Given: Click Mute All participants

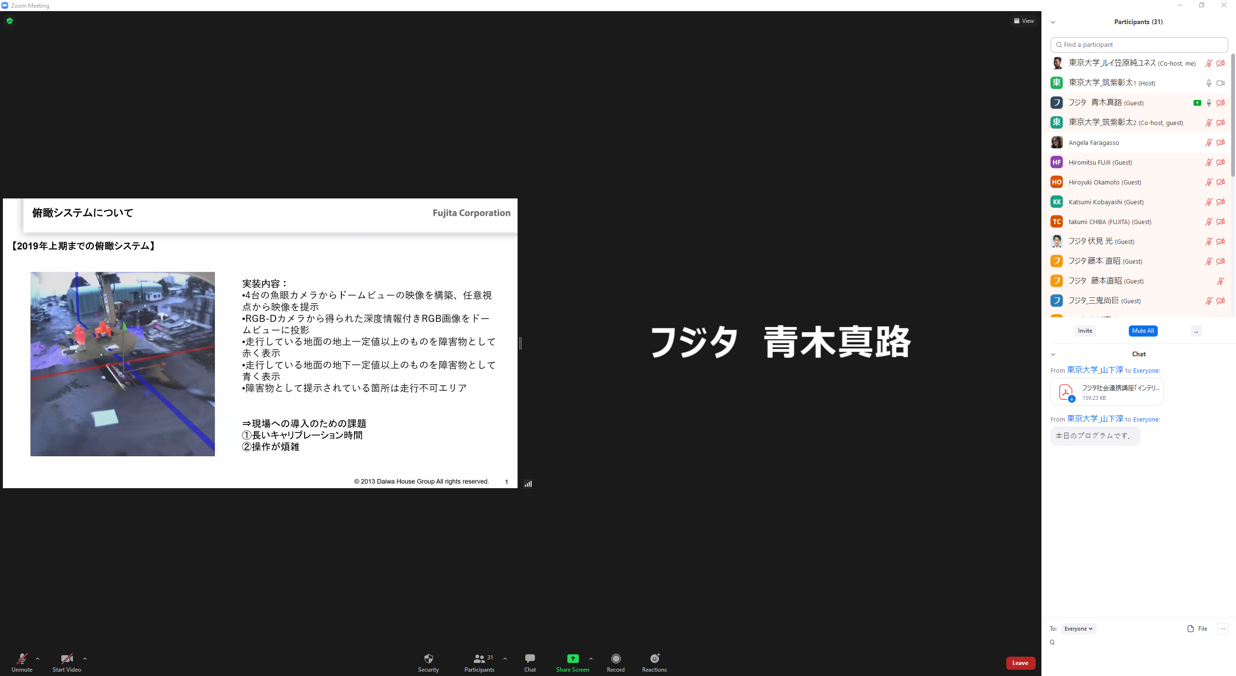Looking at the screenshot, I should [x=1143, y=331].
